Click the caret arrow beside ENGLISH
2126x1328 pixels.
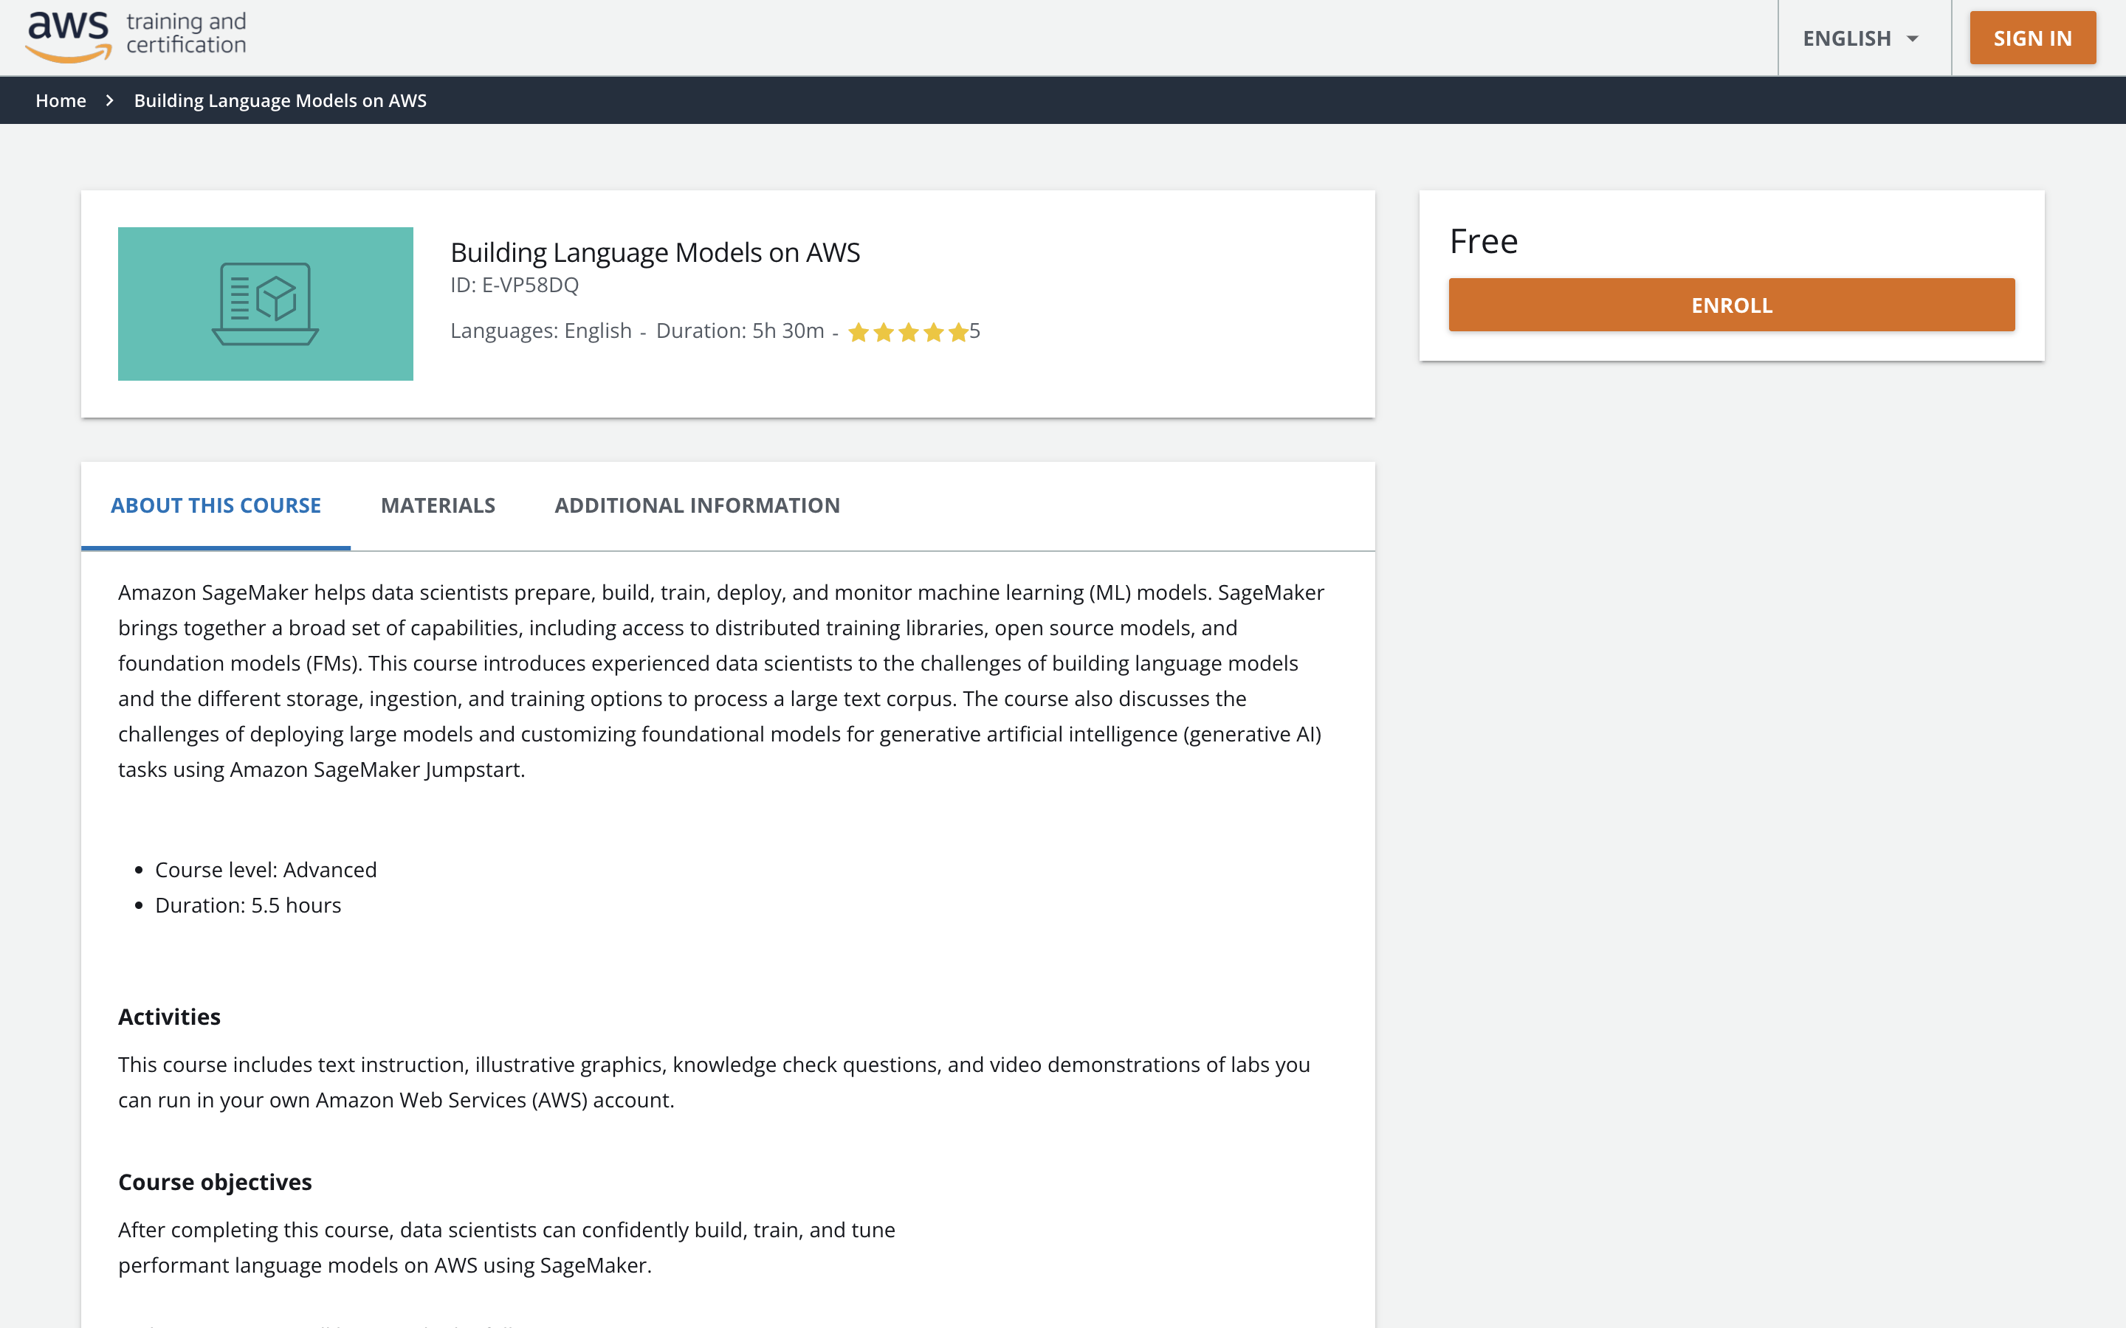coord(1913,38)
